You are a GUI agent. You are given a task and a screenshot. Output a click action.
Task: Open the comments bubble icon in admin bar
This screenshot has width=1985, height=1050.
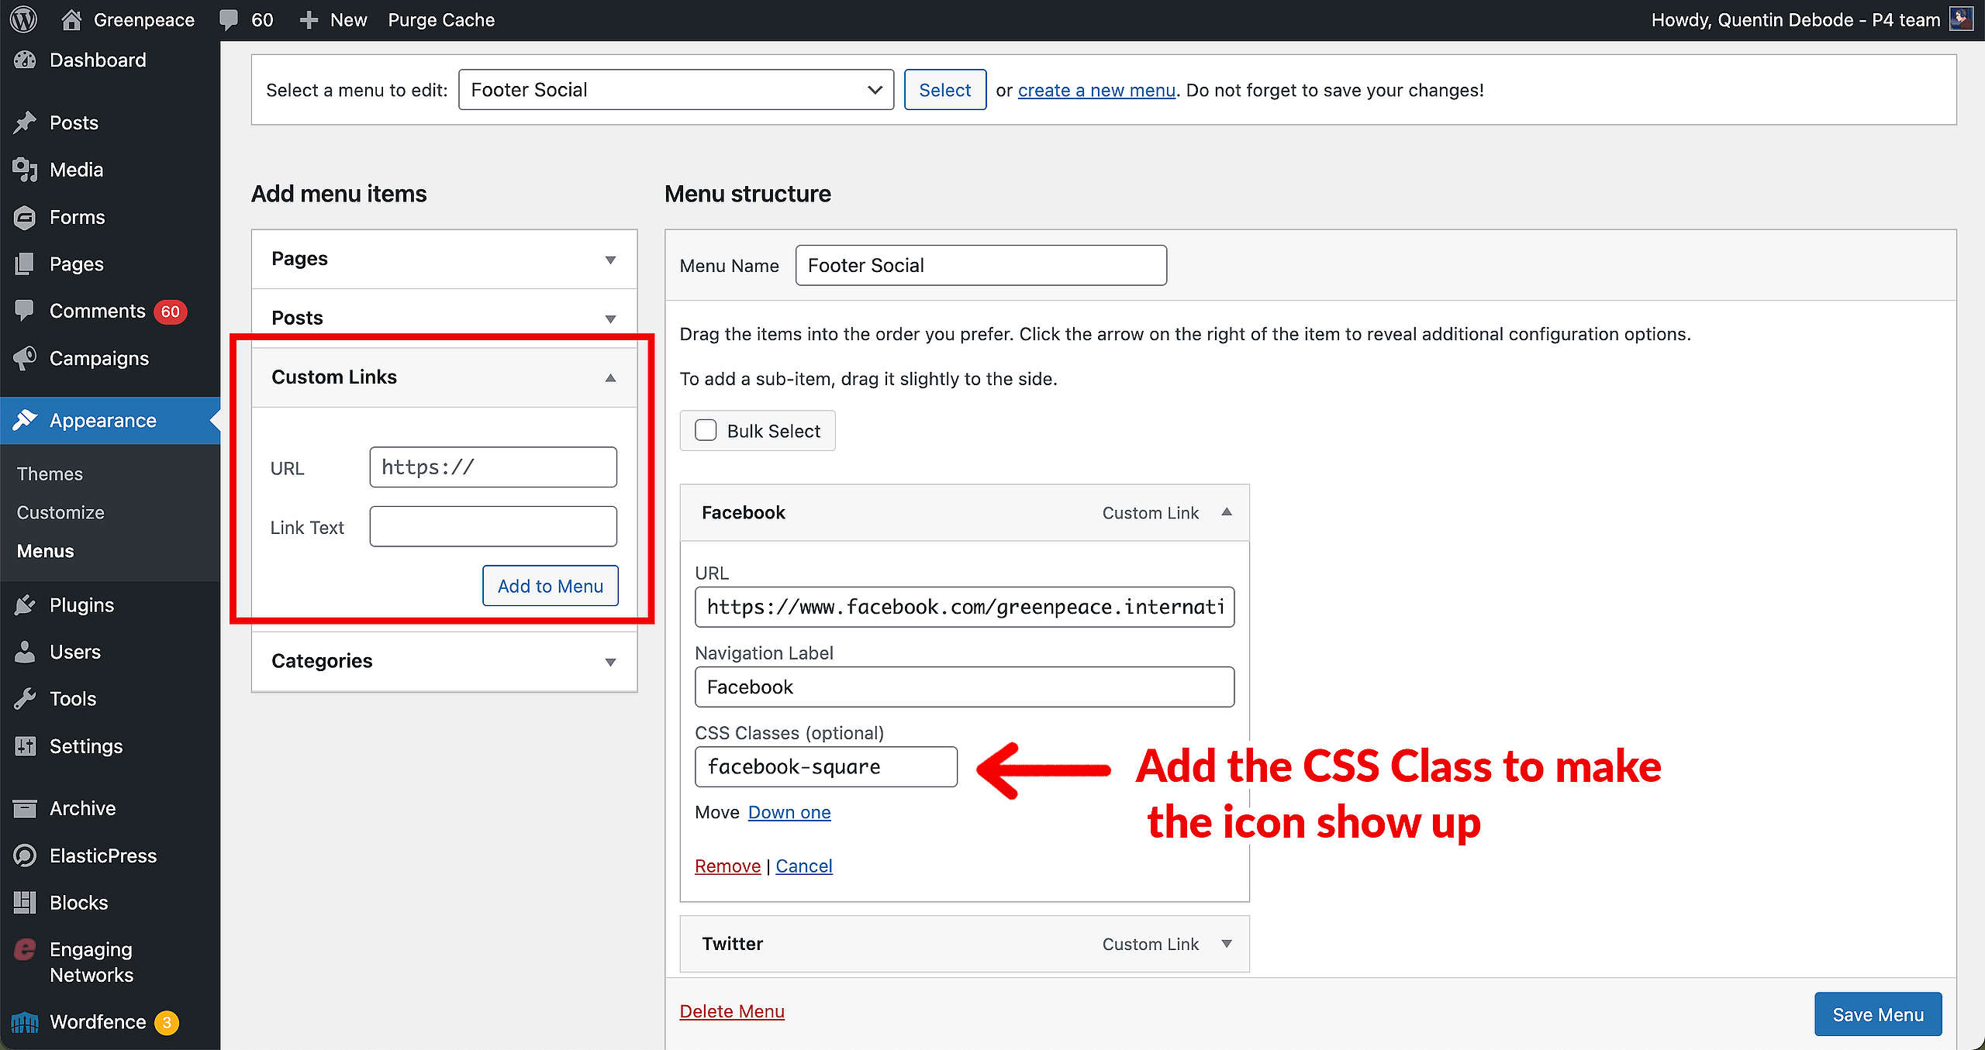coord(229,19)
